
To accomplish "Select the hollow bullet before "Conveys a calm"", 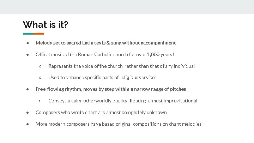I will coord(41,101).
